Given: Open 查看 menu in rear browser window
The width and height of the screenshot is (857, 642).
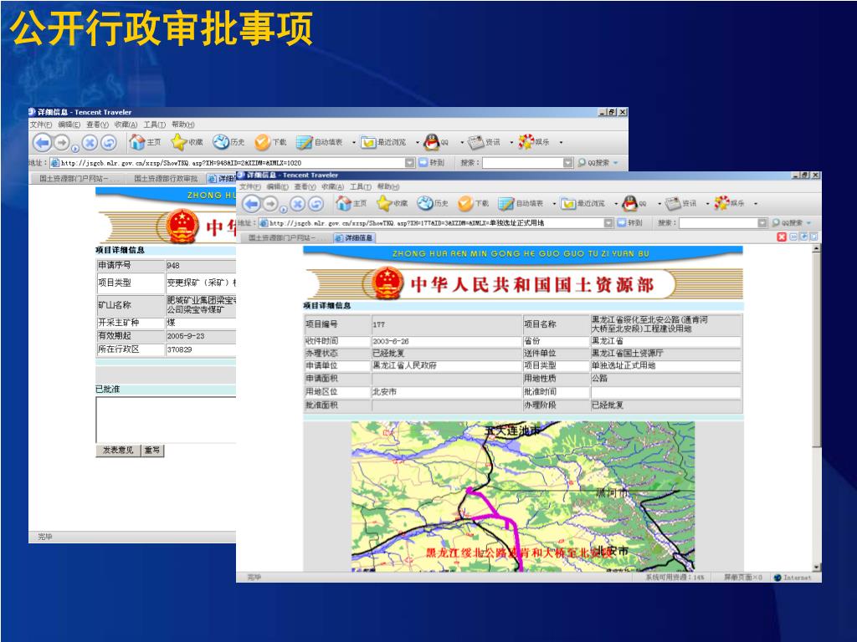Looking at the screenshot, I should point(97,125).
